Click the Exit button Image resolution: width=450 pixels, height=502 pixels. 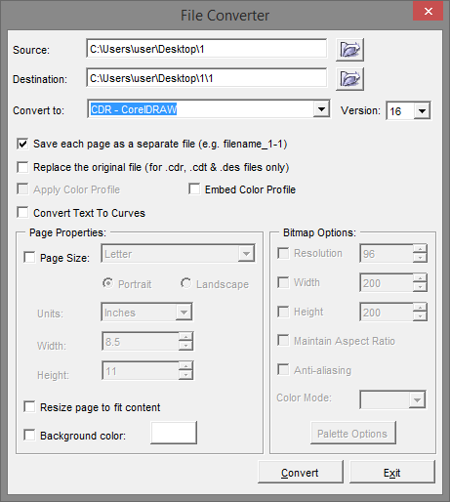click(392, 472)
